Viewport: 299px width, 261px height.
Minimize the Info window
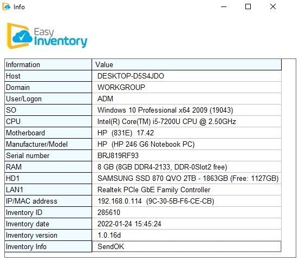(x=224, y=7)
